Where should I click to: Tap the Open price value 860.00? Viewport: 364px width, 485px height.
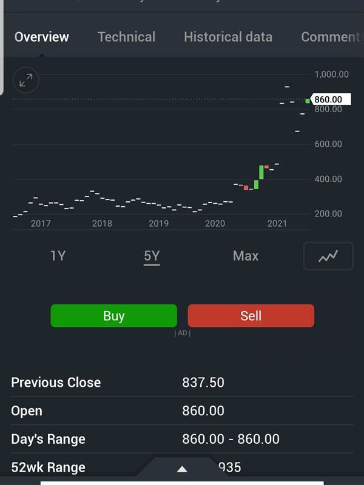click(x=203, y=411)
